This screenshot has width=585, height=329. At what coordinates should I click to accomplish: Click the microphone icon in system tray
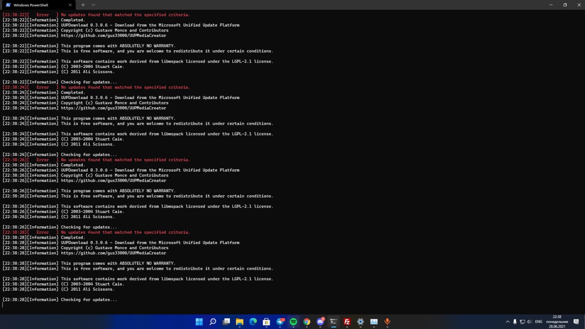tap(515, 322)
